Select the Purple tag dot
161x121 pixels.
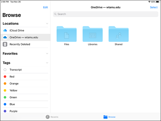pos(5,111)
